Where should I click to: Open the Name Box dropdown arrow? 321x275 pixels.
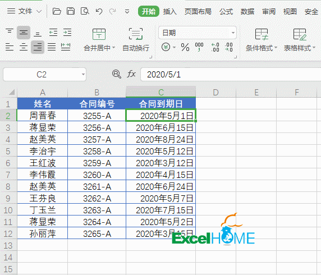point(83,74)
